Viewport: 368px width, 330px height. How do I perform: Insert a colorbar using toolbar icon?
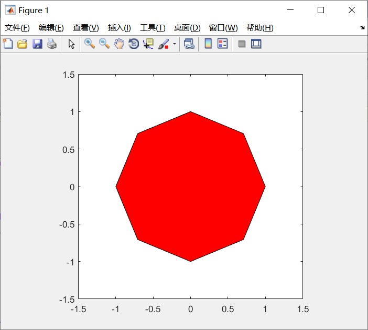point(208,44)
